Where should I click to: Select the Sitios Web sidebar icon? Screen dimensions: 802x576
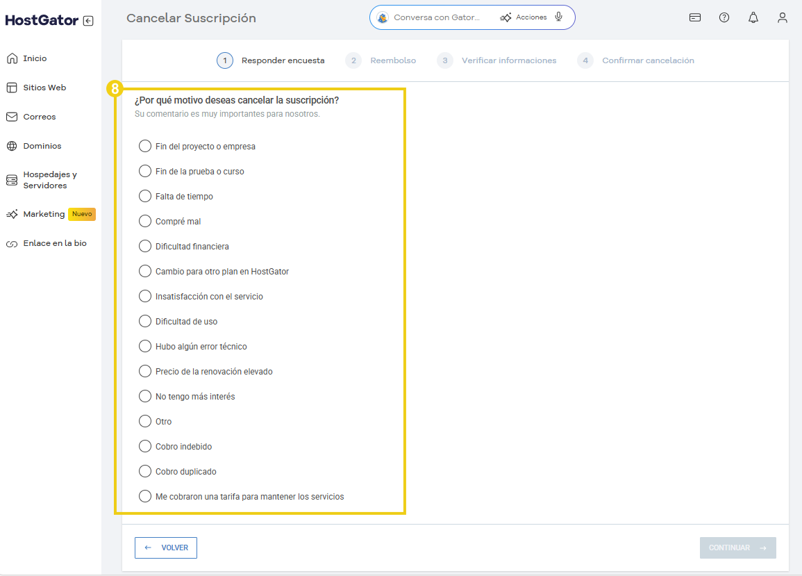coord(10,87)
